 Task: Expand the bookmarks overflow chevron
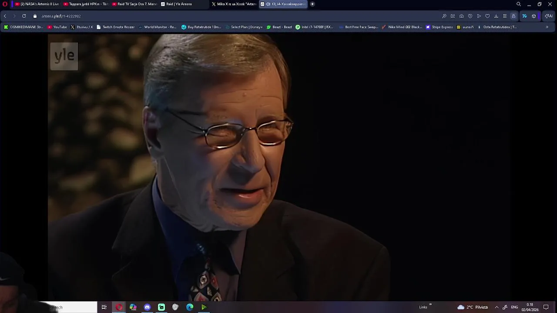[547, 27]
